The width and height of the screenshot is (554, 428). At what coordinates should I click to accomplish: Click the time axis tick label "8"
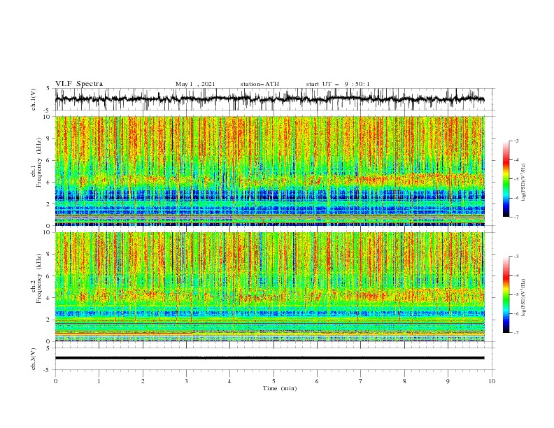click(404, 381)
